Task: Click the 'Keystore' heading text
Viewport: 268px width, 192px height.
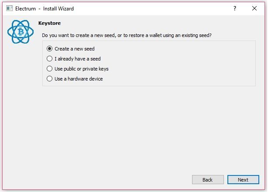Action: [50, 23]
